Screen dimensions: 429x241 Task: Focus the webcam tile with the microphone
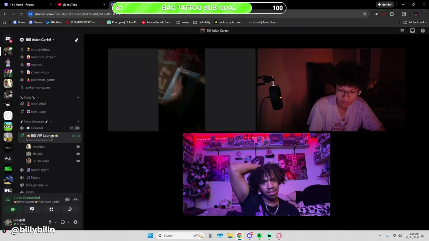[x=331, y=90]
